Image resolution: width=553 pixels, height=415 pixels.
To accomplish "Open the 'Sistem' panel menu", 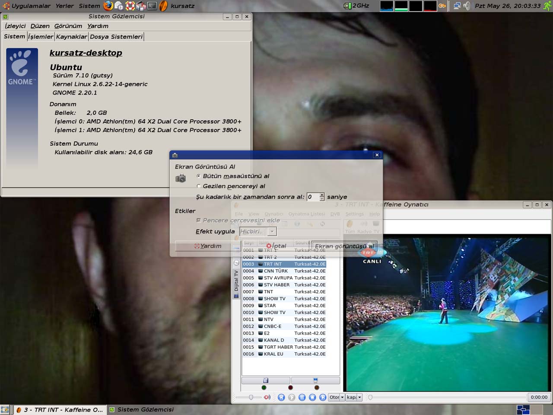I will click(89, 6).
